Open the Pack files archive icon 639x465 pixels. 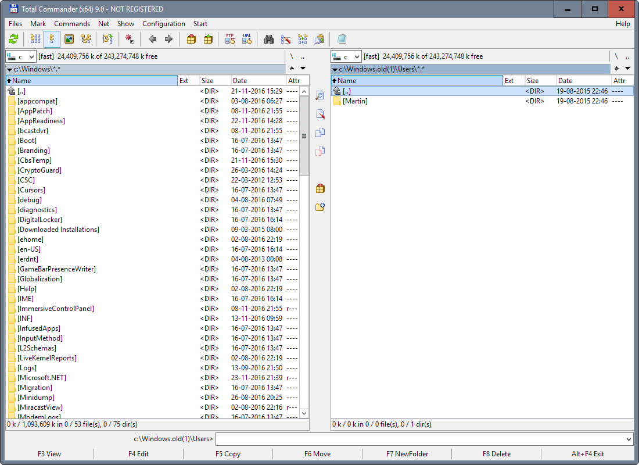point(191,39)
